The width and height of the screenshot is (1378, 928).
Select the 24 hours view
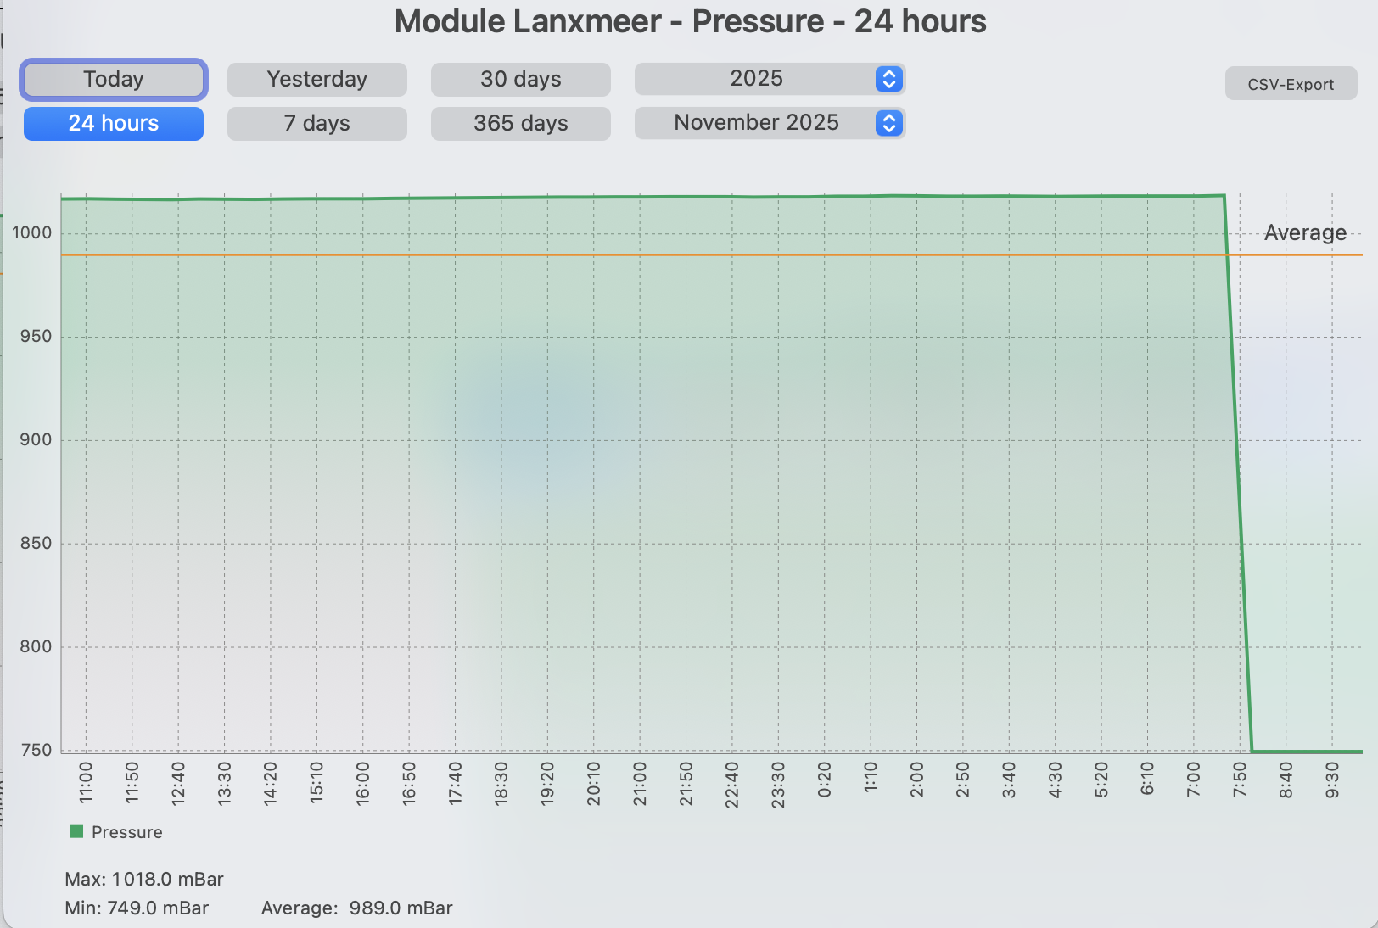point(114,124)
